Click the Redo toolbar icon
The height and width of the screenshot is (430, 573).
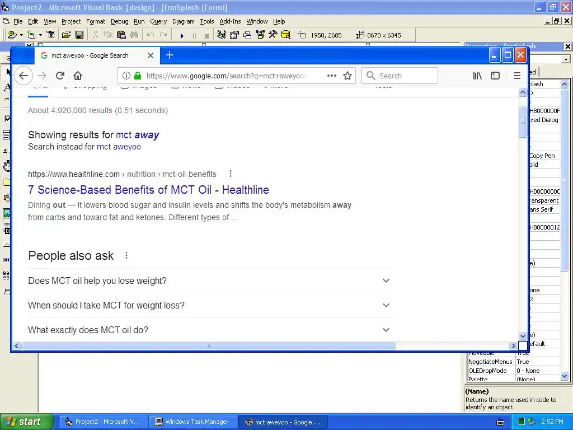[163, 35]
